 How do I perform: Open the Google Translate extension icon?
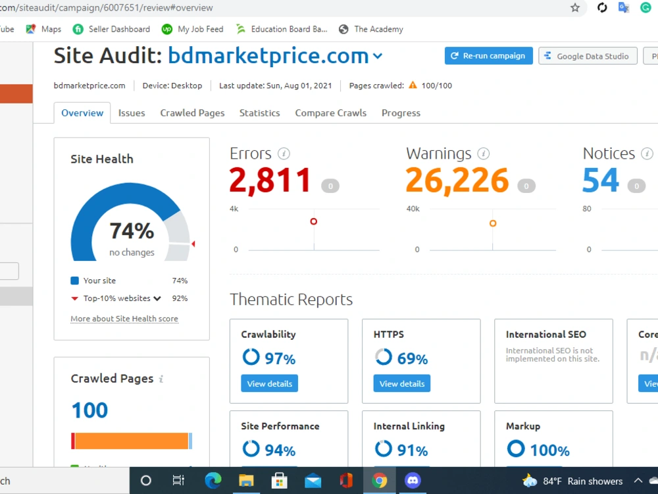(624, 7)
